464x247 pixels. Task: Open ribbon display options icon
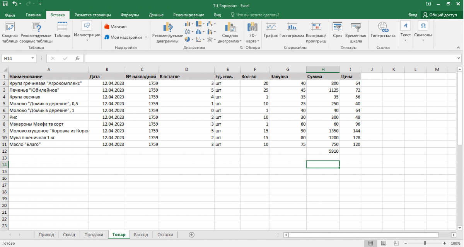(429, 3)
